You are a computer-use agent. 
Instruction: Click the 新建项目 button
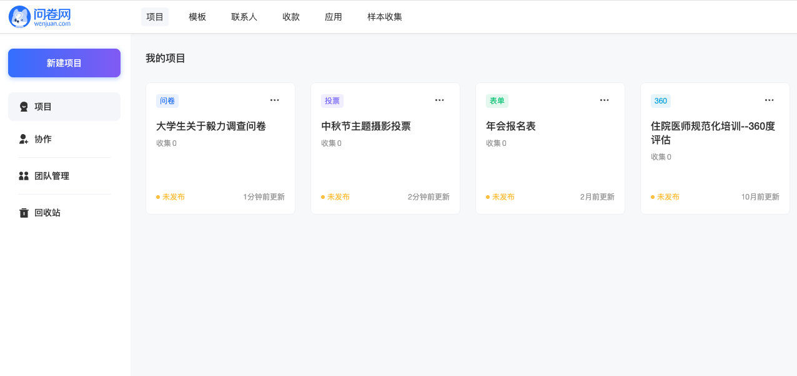(x=64, y=63)
